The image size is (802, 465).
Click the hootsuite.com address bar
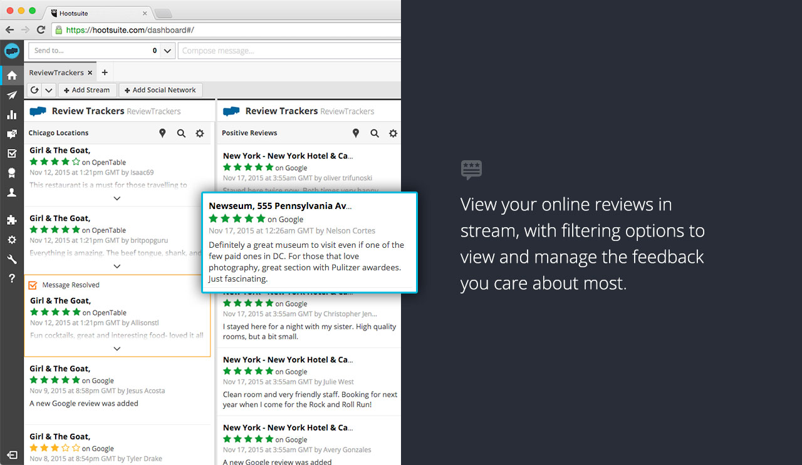tap(226, 29)
